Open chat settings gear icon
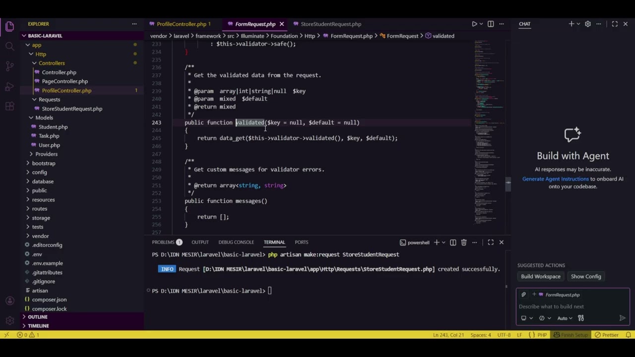Viewport: 635px width, 357px height. (x=588, y=24)
